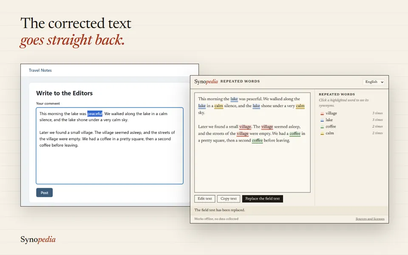Image resolution: width=408 pixels, height=255 pixels.
Task: Click the yellow swatch next to calm
Action: [x=322, y=133]
